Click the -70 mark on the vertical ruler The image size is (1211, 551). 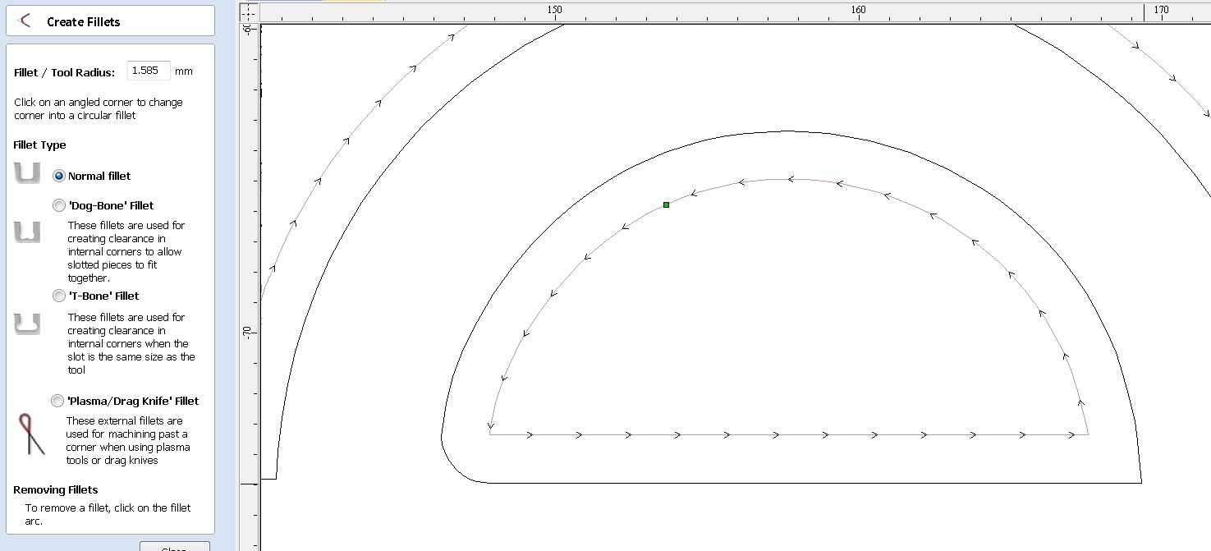coord(248,332)
